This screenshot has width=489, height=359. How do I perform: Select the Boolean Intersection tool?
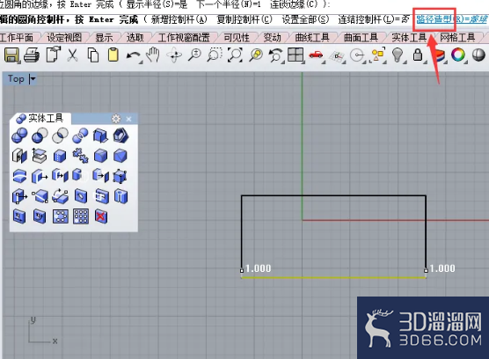click(60, 136)
